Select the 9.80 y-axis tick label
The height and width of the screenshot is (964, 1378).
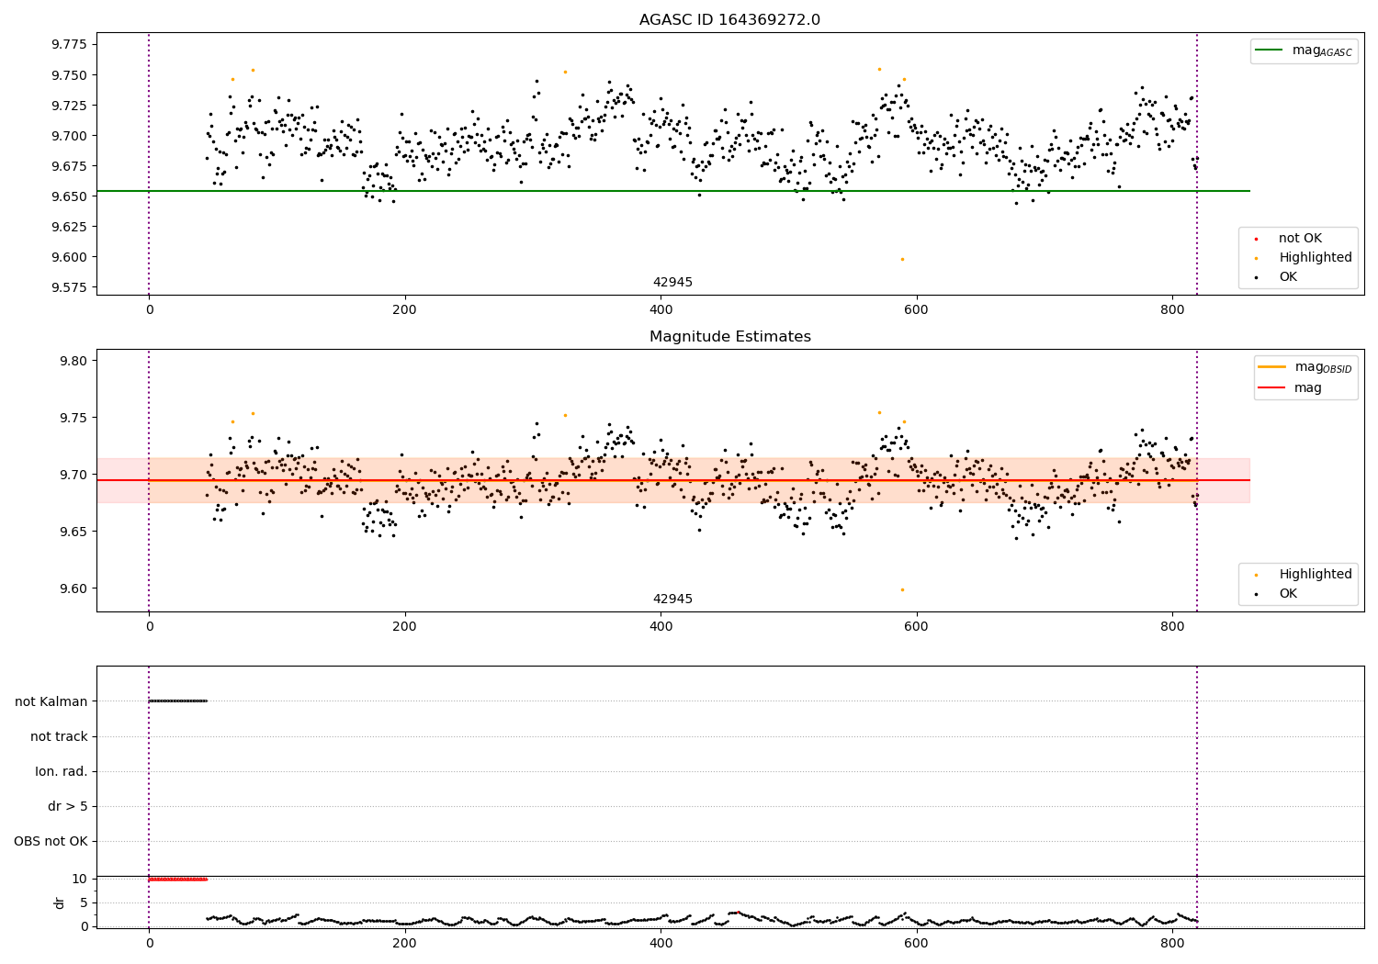[x=73, y=361]
